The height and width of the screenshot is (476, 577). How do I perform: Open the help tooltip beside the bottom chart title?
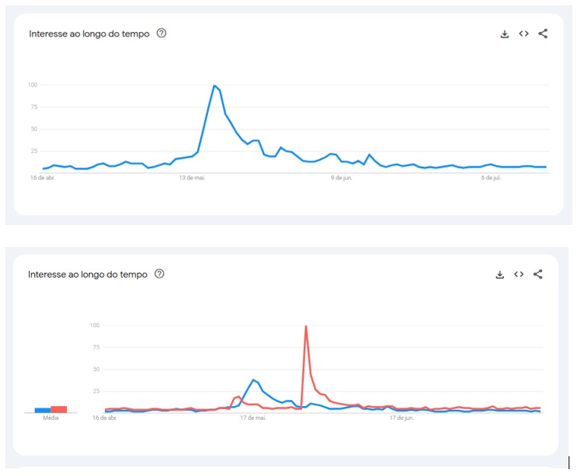159,274
